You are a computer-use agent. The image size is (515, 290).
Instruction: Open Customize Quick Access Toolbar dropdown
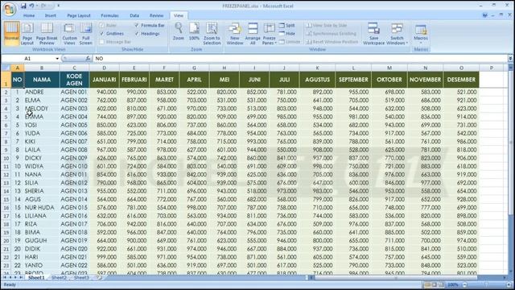[x=59, y=6]
